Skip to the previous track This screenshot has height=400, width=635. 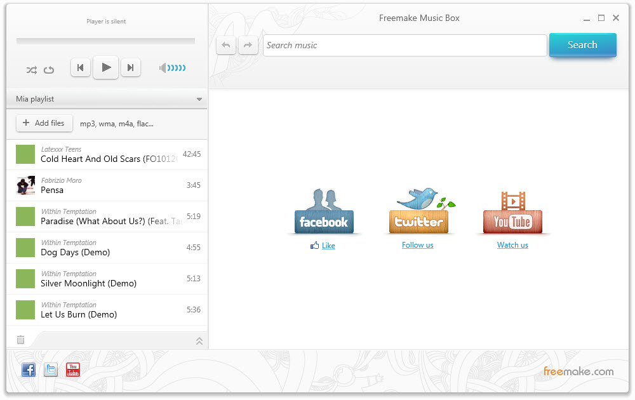(81, 67)
